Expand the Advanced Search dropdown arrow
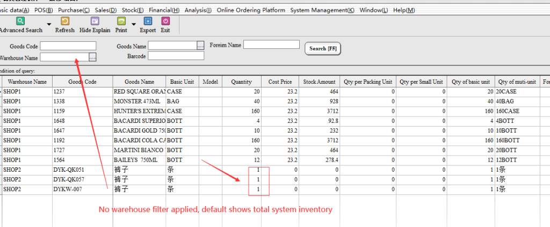Screen dimensions: 550x227 tap(49, 24)
